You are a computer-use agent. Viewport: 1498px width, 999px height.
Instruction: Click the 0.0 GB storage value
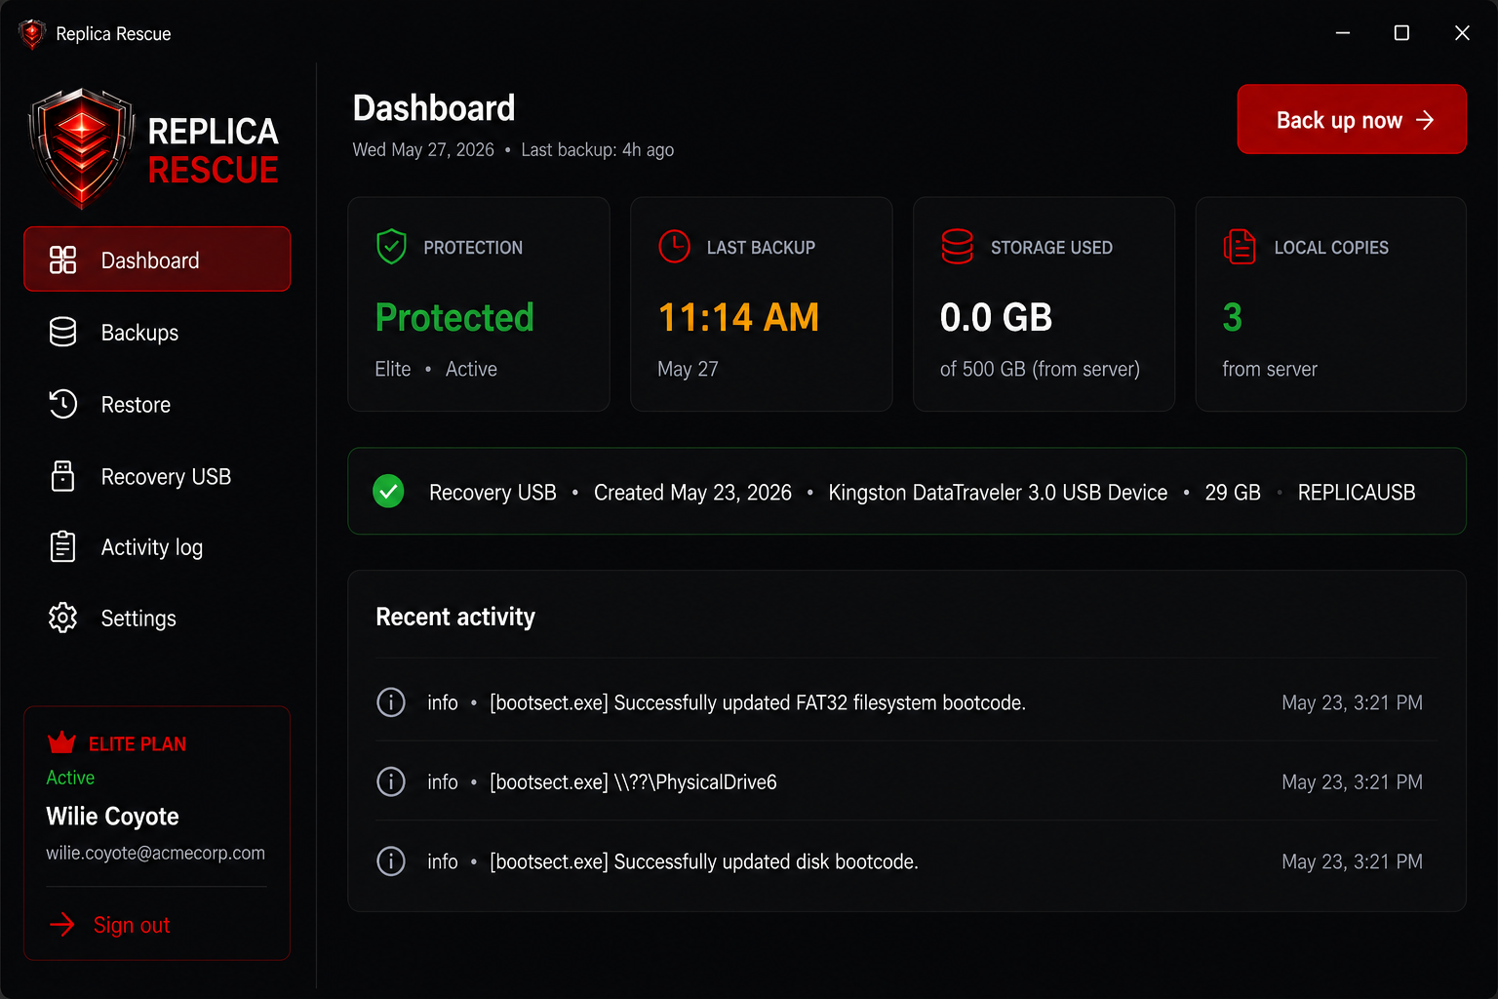[996, 317]
